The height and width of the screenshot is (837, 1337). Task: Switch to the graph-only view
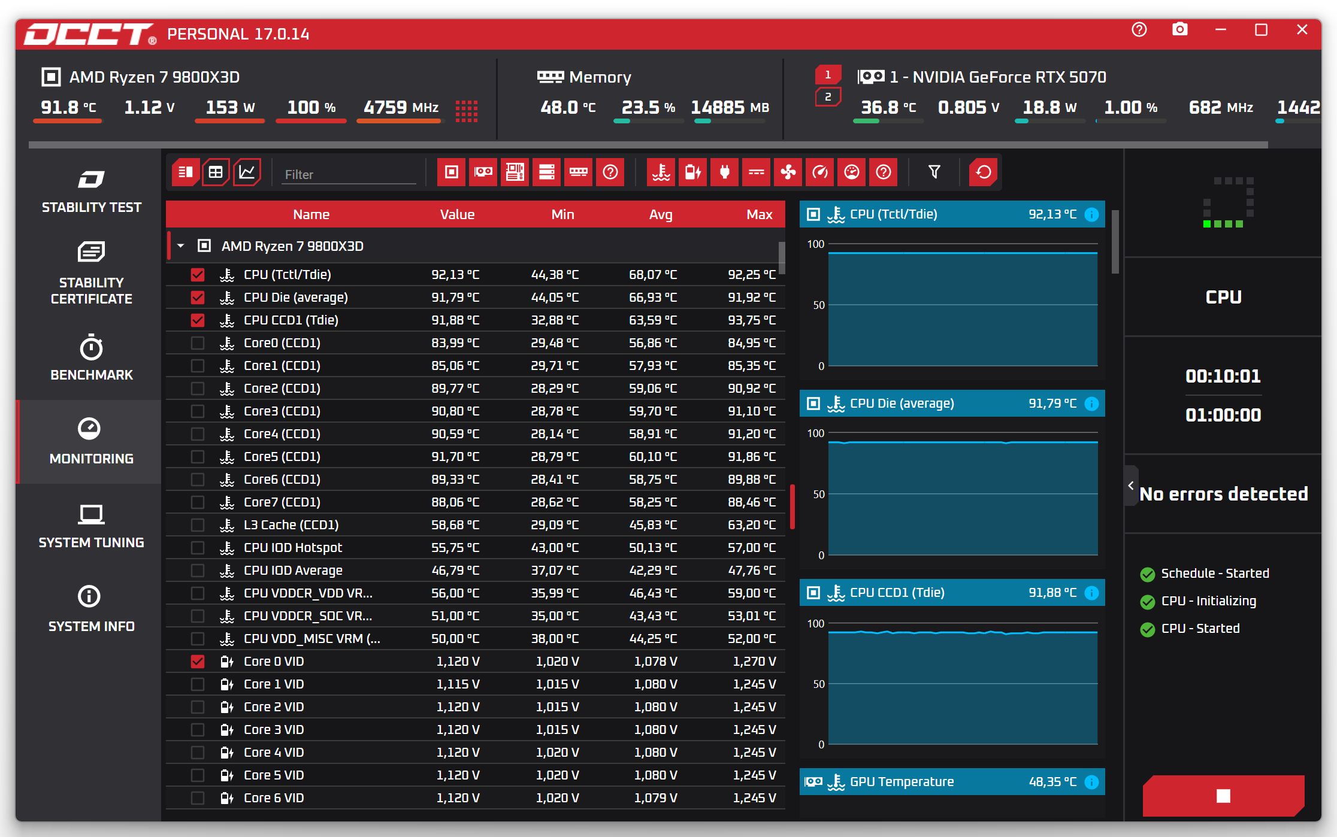[247, 172]
